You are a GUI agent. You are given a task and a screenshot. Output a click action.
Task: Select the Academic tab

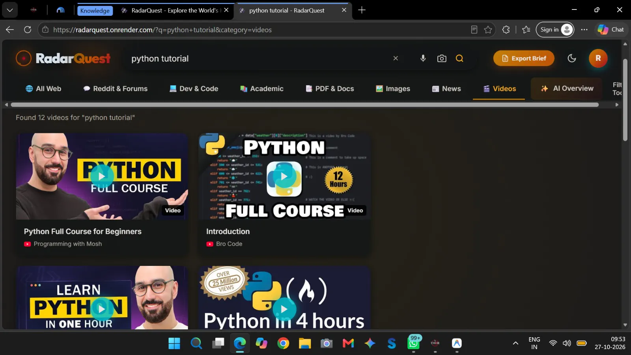(x=262, y=89)
